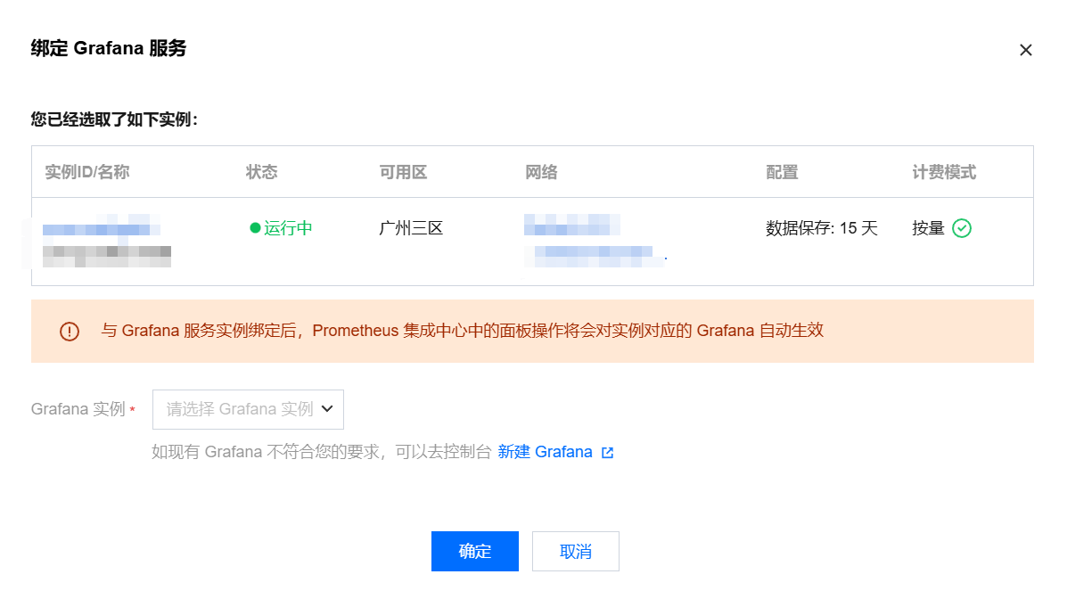Open the 新建 Grafana link
Image resolution: width=1067 pixels, height=599 pixels.
tap(545, 452)
